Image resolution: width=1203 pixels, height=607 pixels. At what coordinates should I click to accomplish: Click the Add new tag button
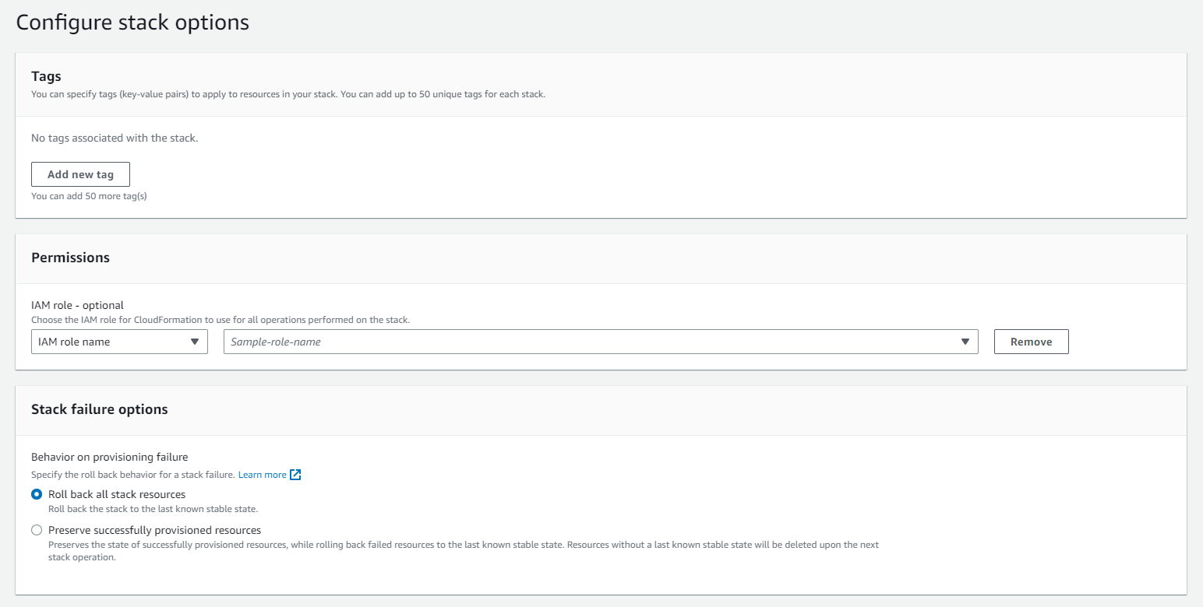tap(80, 174)
